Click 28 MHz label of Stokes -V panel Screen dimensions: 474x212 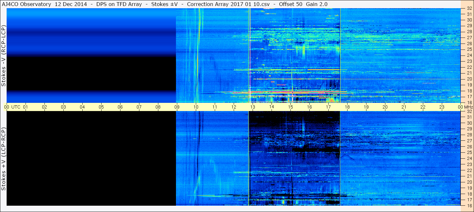tap(469, 32)
